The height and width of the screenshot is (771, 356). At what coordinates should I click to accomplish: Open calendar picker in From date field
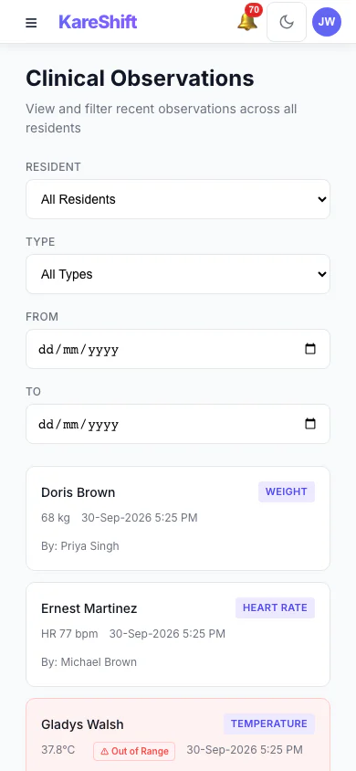pos(310,349)
